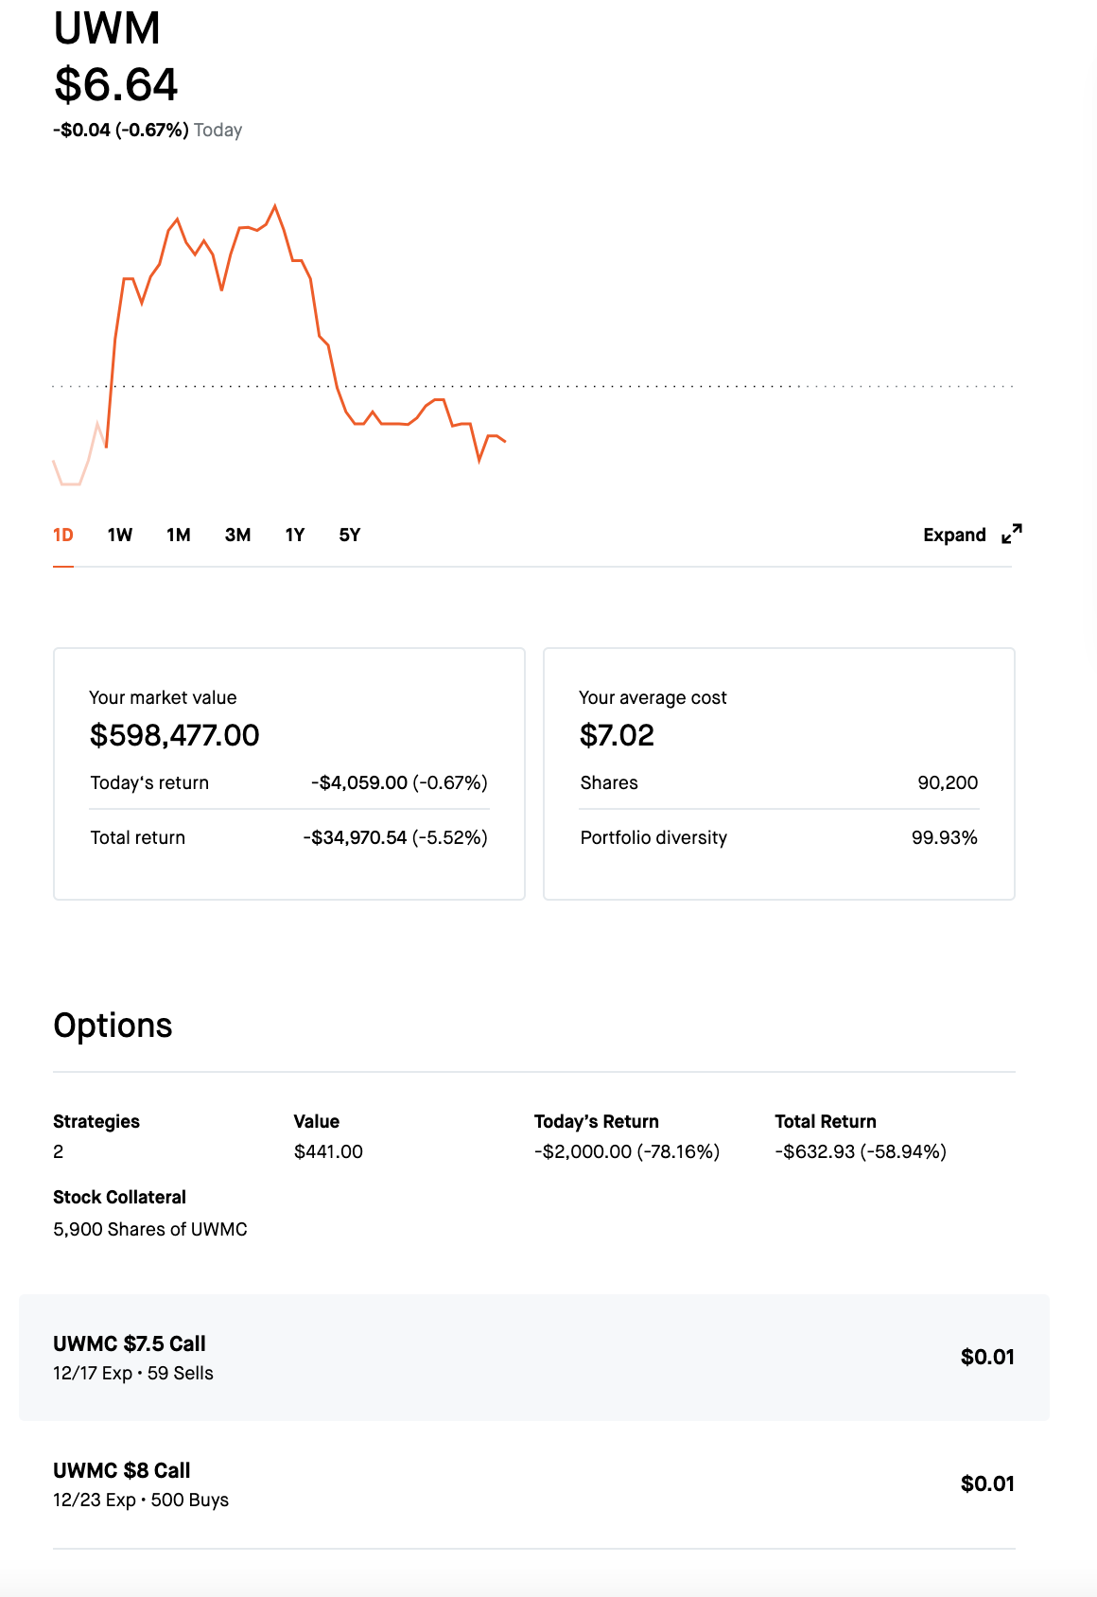Switch to the 1M chart range
Image resolution: width=1097 pixels, height=1597 pixels.
click(x=179, y=535)
